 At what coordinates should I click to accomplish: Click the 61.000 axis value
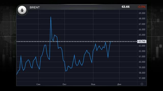[x=142, y=57]
